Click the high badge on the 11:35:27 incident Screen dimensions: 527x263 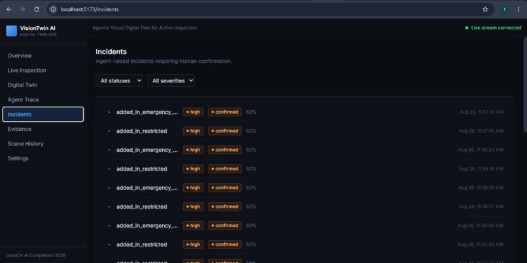[x=194, y=207]
